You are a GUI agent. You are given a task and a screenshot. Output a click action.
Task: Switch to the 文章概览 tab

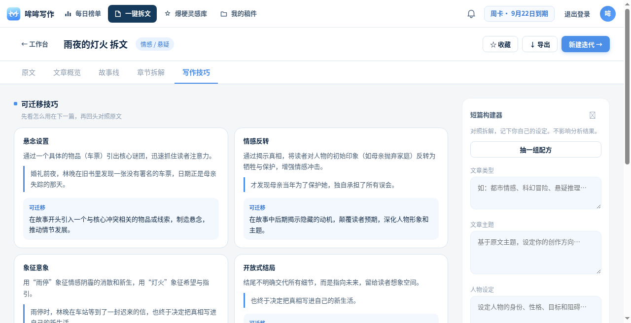coord(67,72)
